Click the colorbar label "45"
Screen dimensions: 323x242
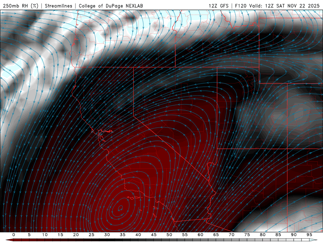[154, 235]
